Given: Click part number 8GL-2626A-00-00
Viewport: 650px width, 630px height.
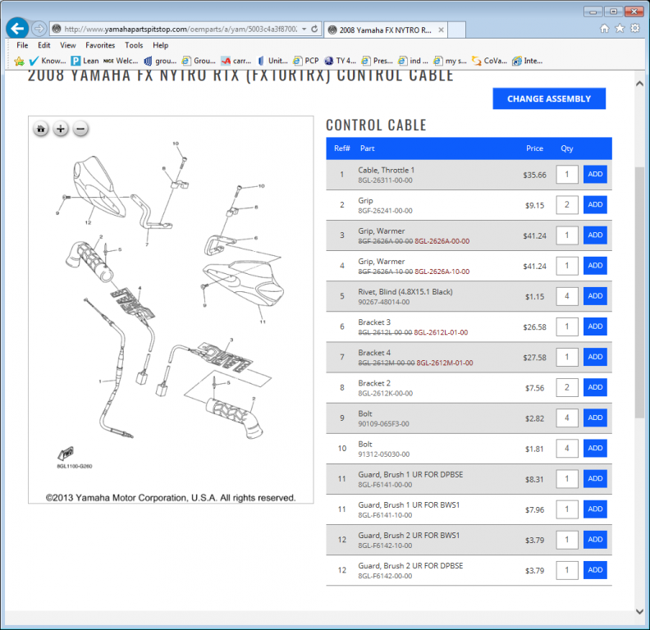Looking at the screenshot, I should click(x=442, y=241).
